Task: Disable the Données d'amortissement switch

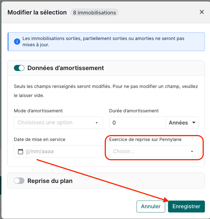Action: [19, 68]
